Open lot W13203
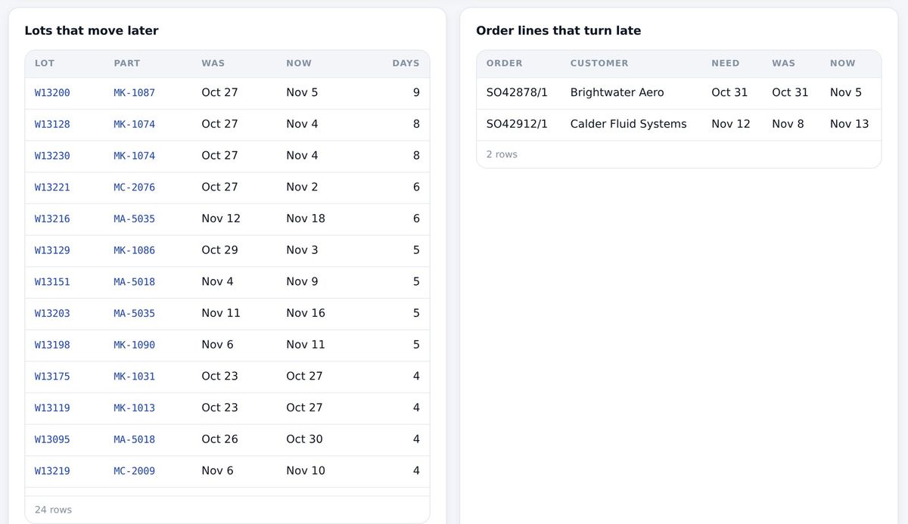The image size is (908, 524). click(x=52, y=313)
